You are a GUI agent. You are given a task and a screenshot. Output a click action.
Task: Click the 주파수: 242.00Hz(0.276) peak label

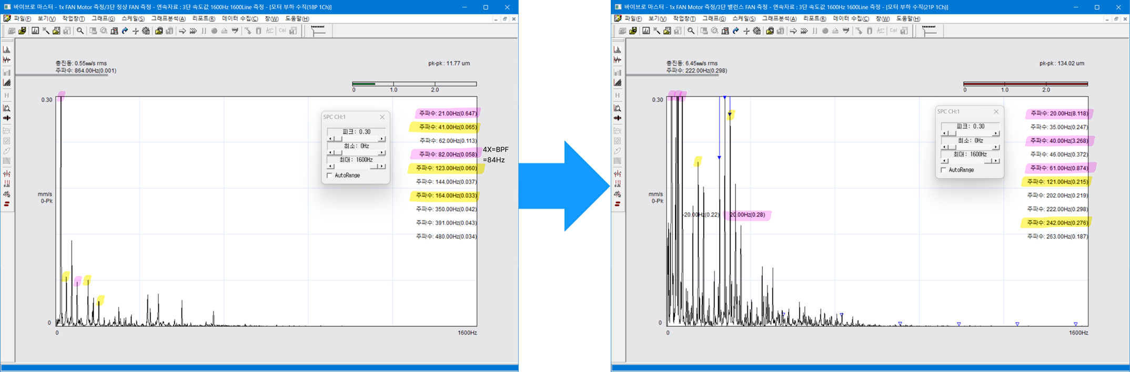pos(1057,223)
